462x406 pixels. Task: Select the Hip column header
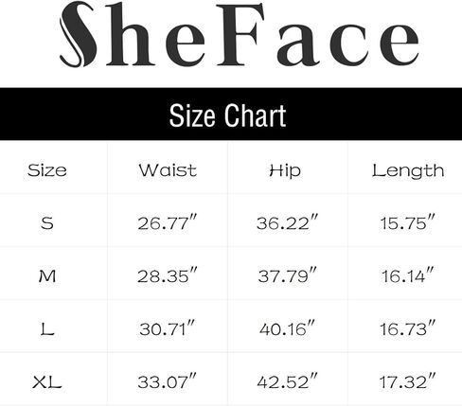pos(285,171)
